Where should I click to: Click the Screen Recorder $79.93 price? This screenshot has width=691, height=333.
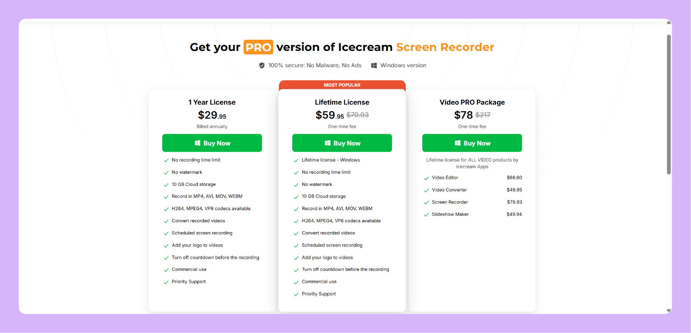click(514, 202)
